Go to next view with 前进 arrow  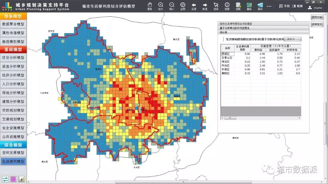pos(205,6)
